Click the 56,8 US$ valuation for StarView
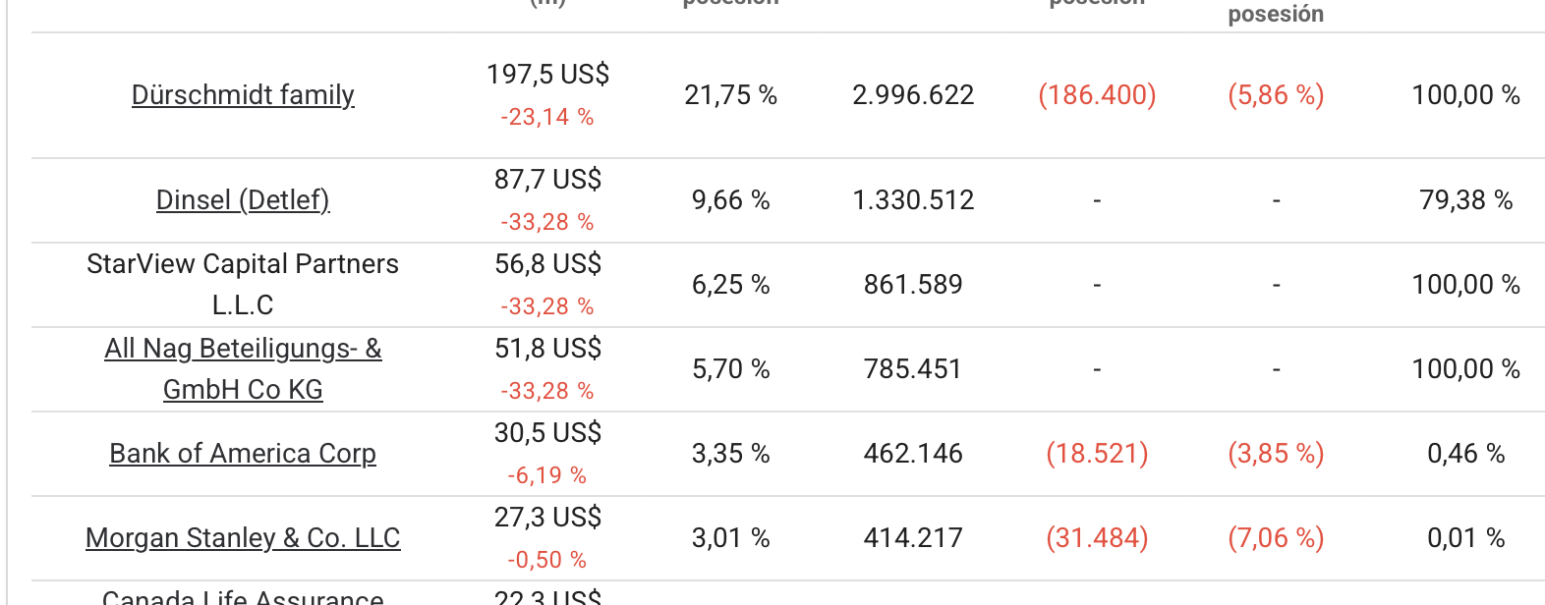 click(547, 264)
